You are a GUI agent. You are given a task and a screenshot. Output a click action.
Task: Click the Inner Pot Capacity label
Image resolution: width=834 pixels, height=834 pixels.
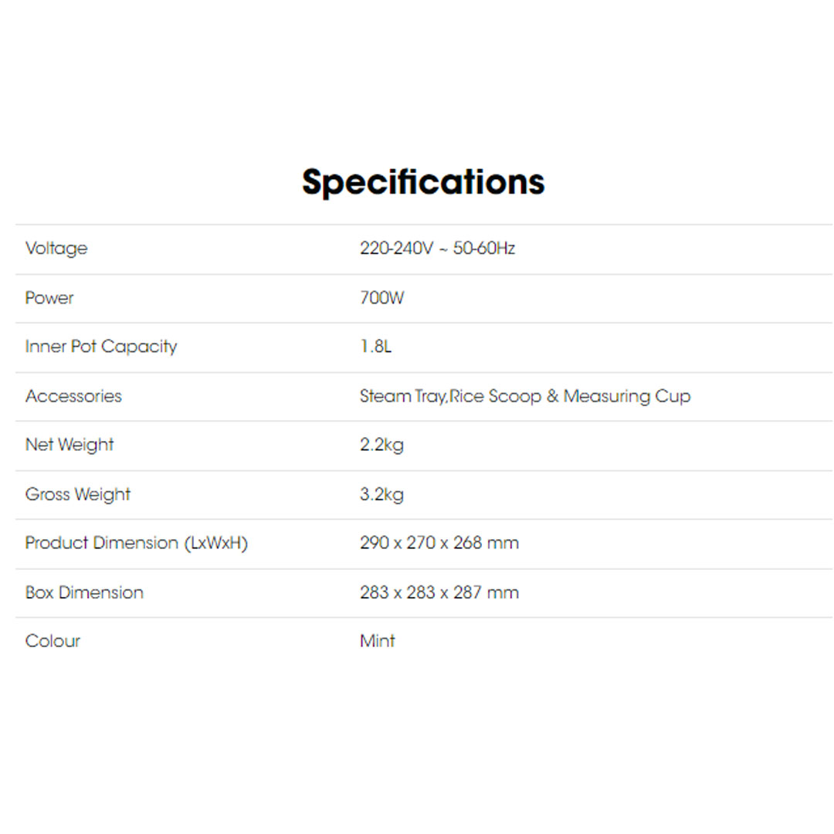101,347
